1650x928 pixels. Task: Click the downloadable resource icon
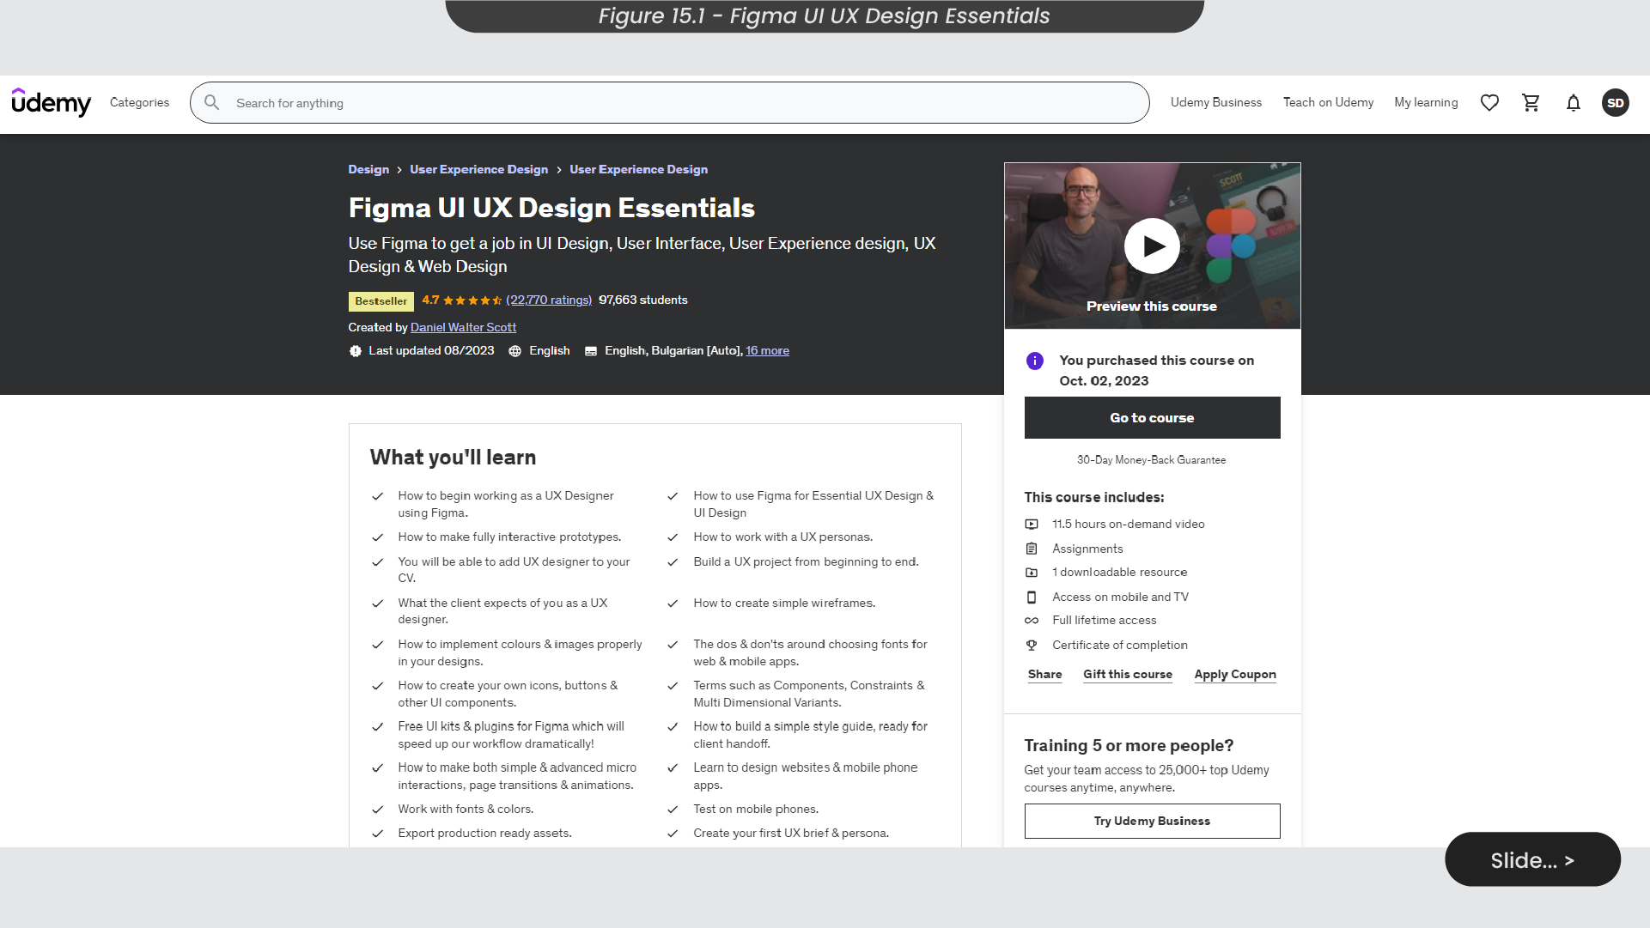(x=1032, y=573)
